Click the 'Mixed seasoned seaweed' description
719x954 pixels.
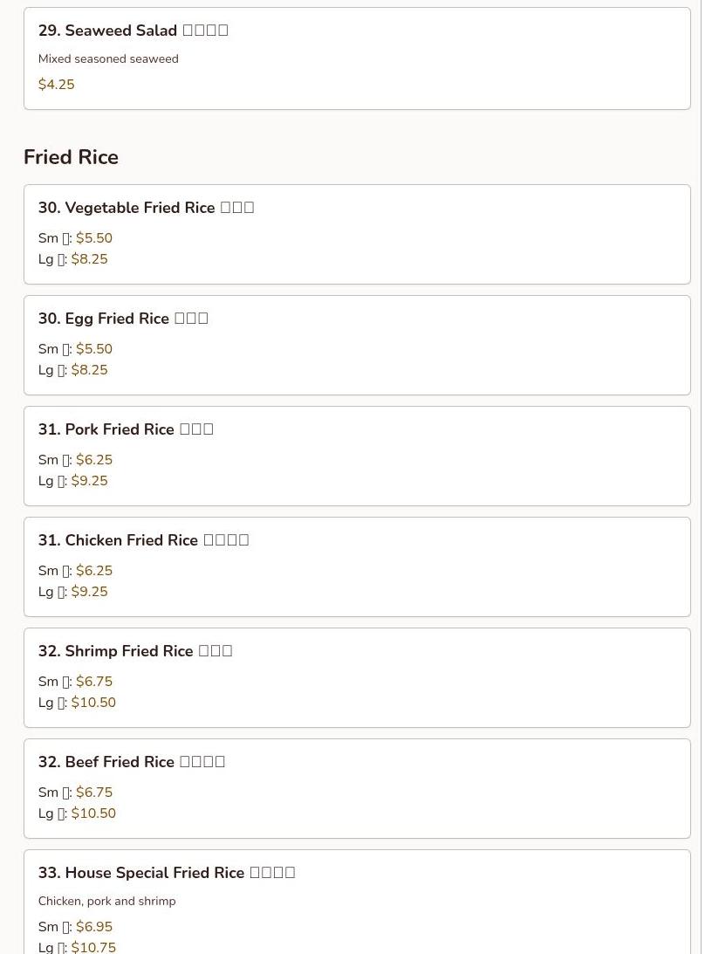click(x=108, y=58)
